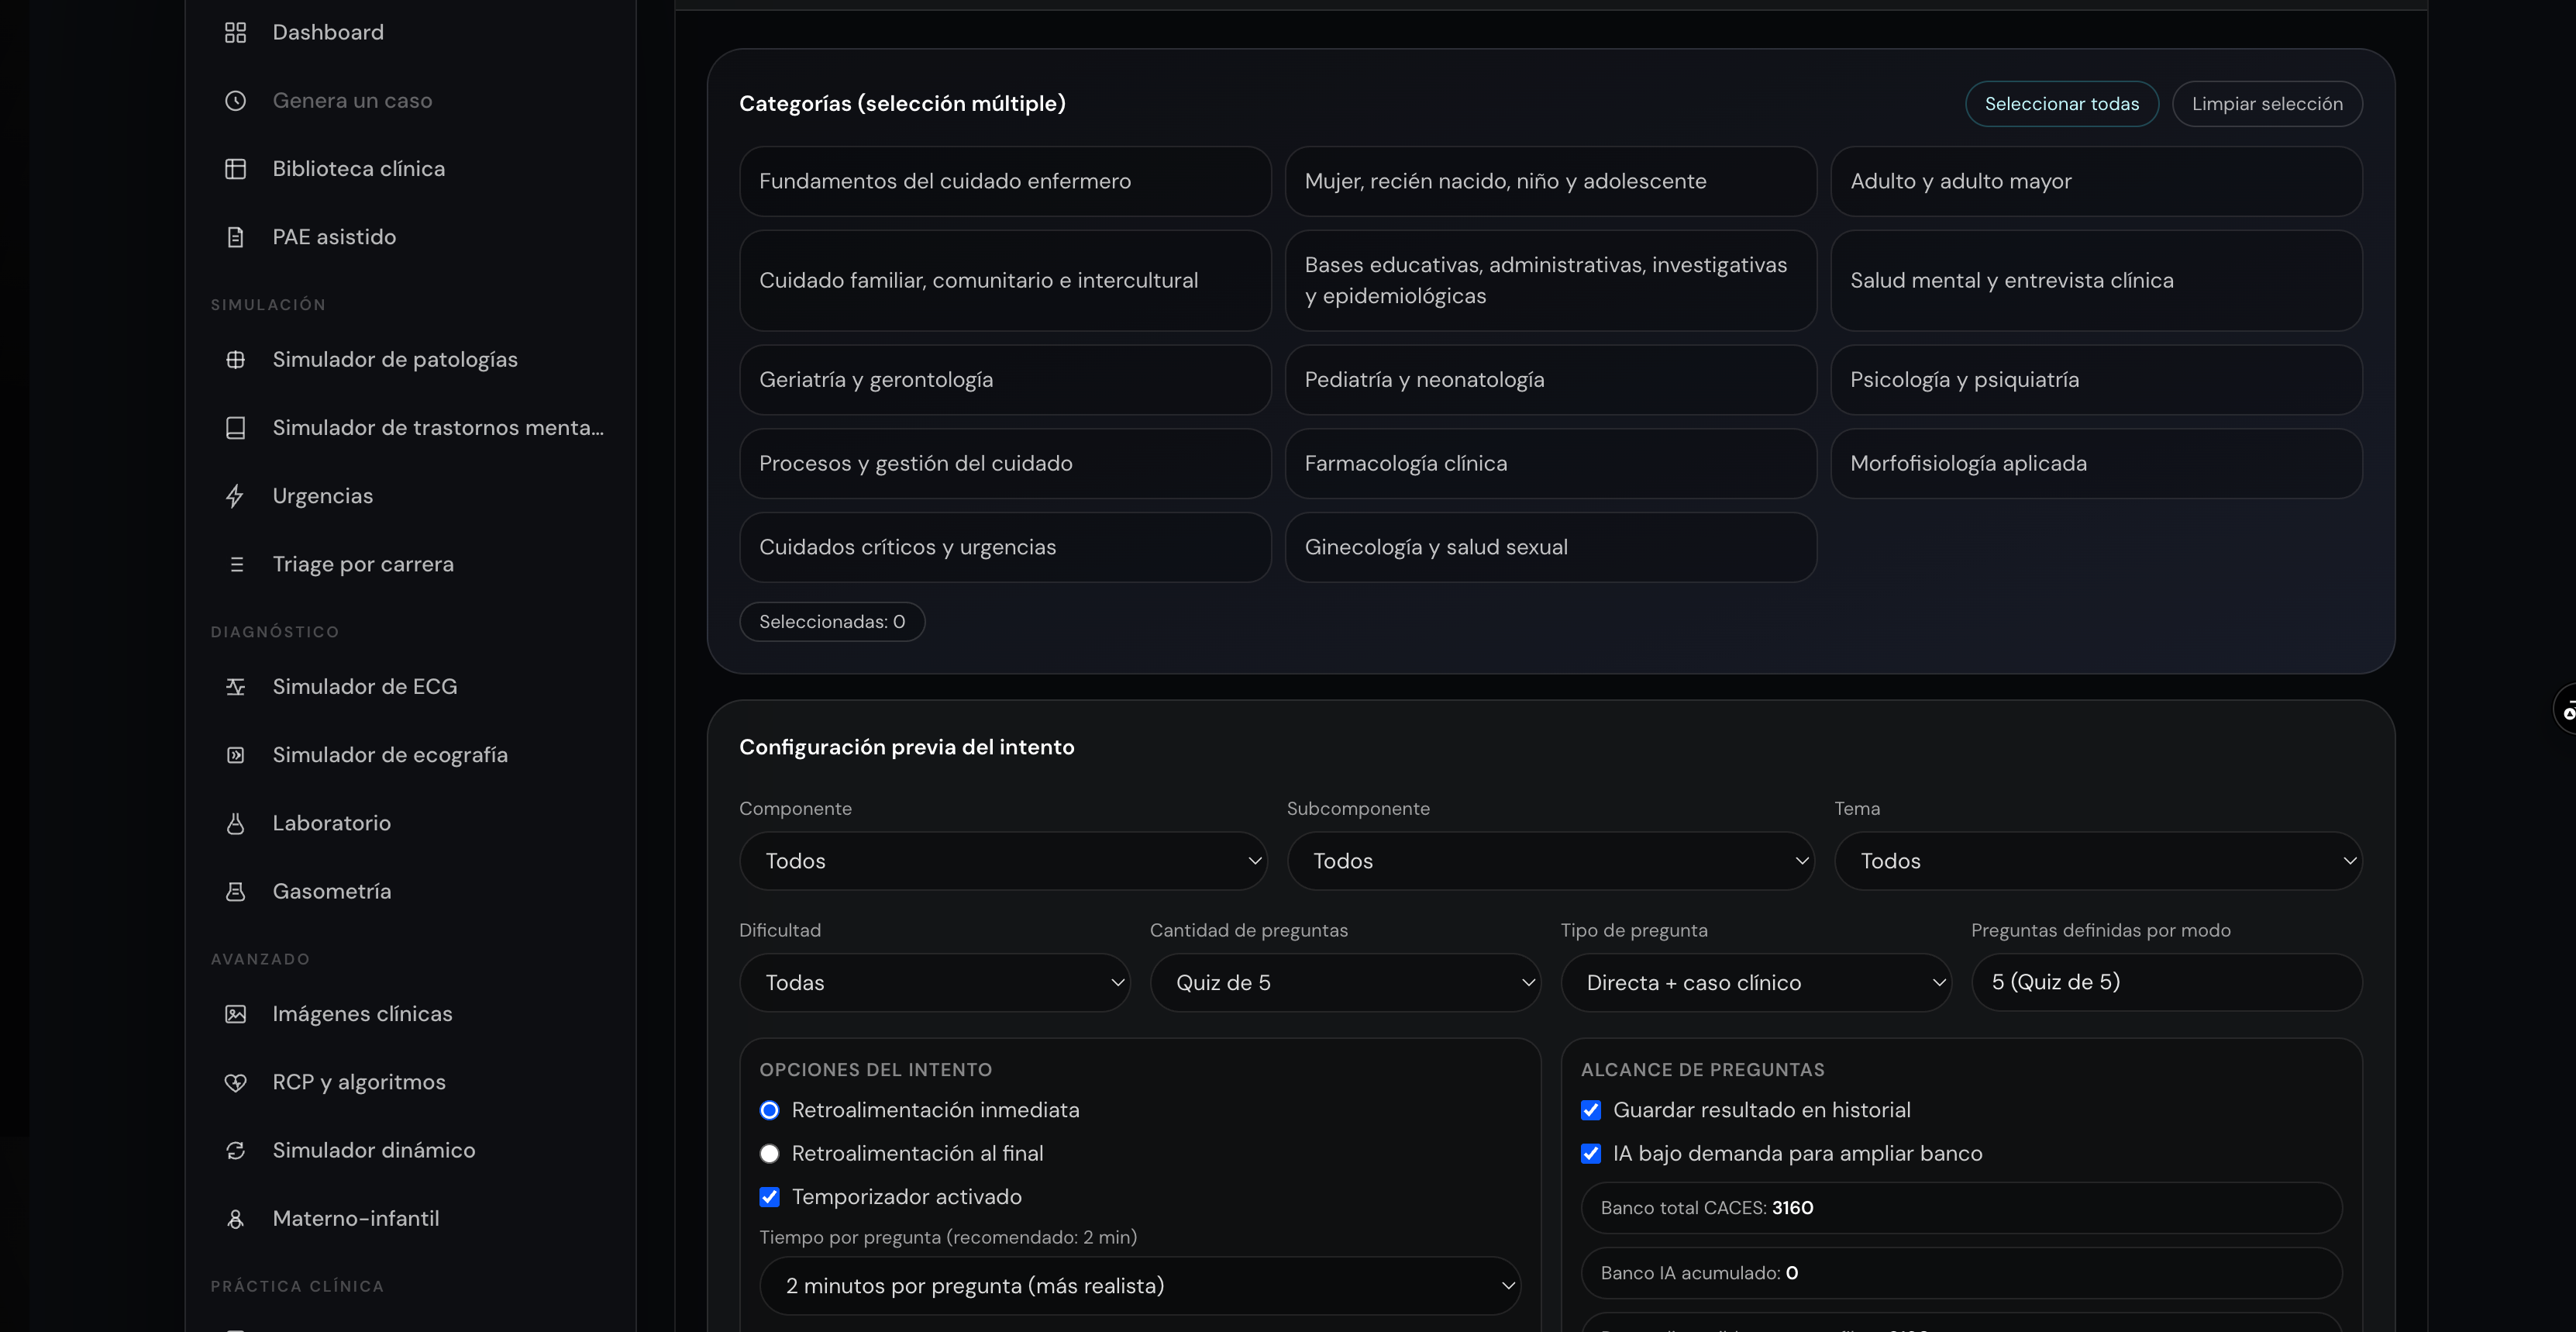Screen dimensions: 2576x1332
Task: Click the Preguntas definidas por modo field
Action: pyautogui.click(x=2166, y=983)
